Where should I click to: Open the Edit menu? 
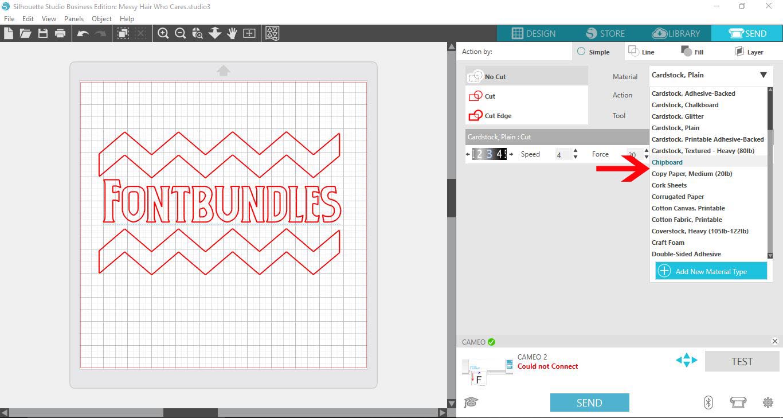pos(28,19)
